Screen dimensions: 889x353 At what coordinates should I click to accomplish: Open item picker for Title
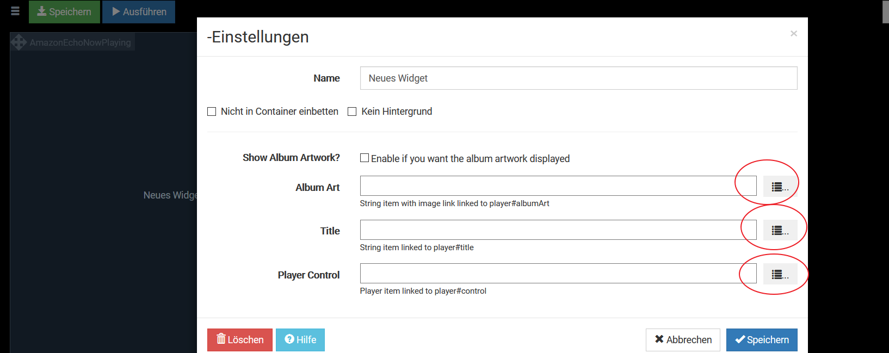(x=780, y=231)
